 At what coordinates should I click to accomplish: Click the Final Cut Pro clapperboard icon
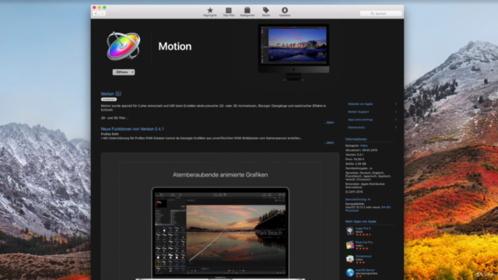coord(349,245)
